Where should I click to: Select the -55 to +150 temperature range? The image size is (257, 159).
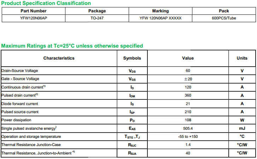click(x=188, y=136)
